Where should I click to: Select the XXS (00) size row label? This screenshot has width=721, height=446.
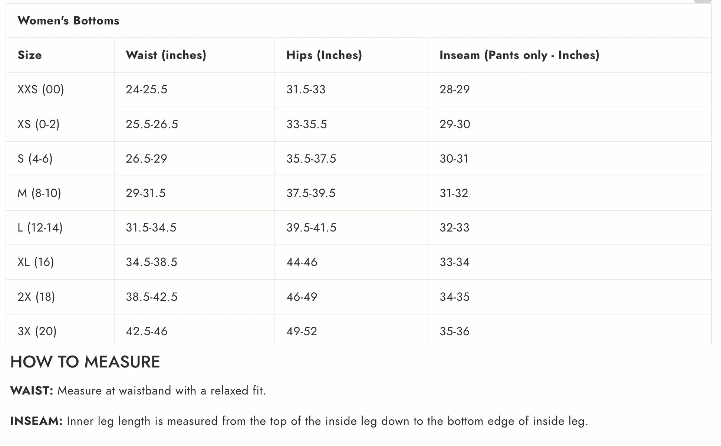[x=41, y=90]
